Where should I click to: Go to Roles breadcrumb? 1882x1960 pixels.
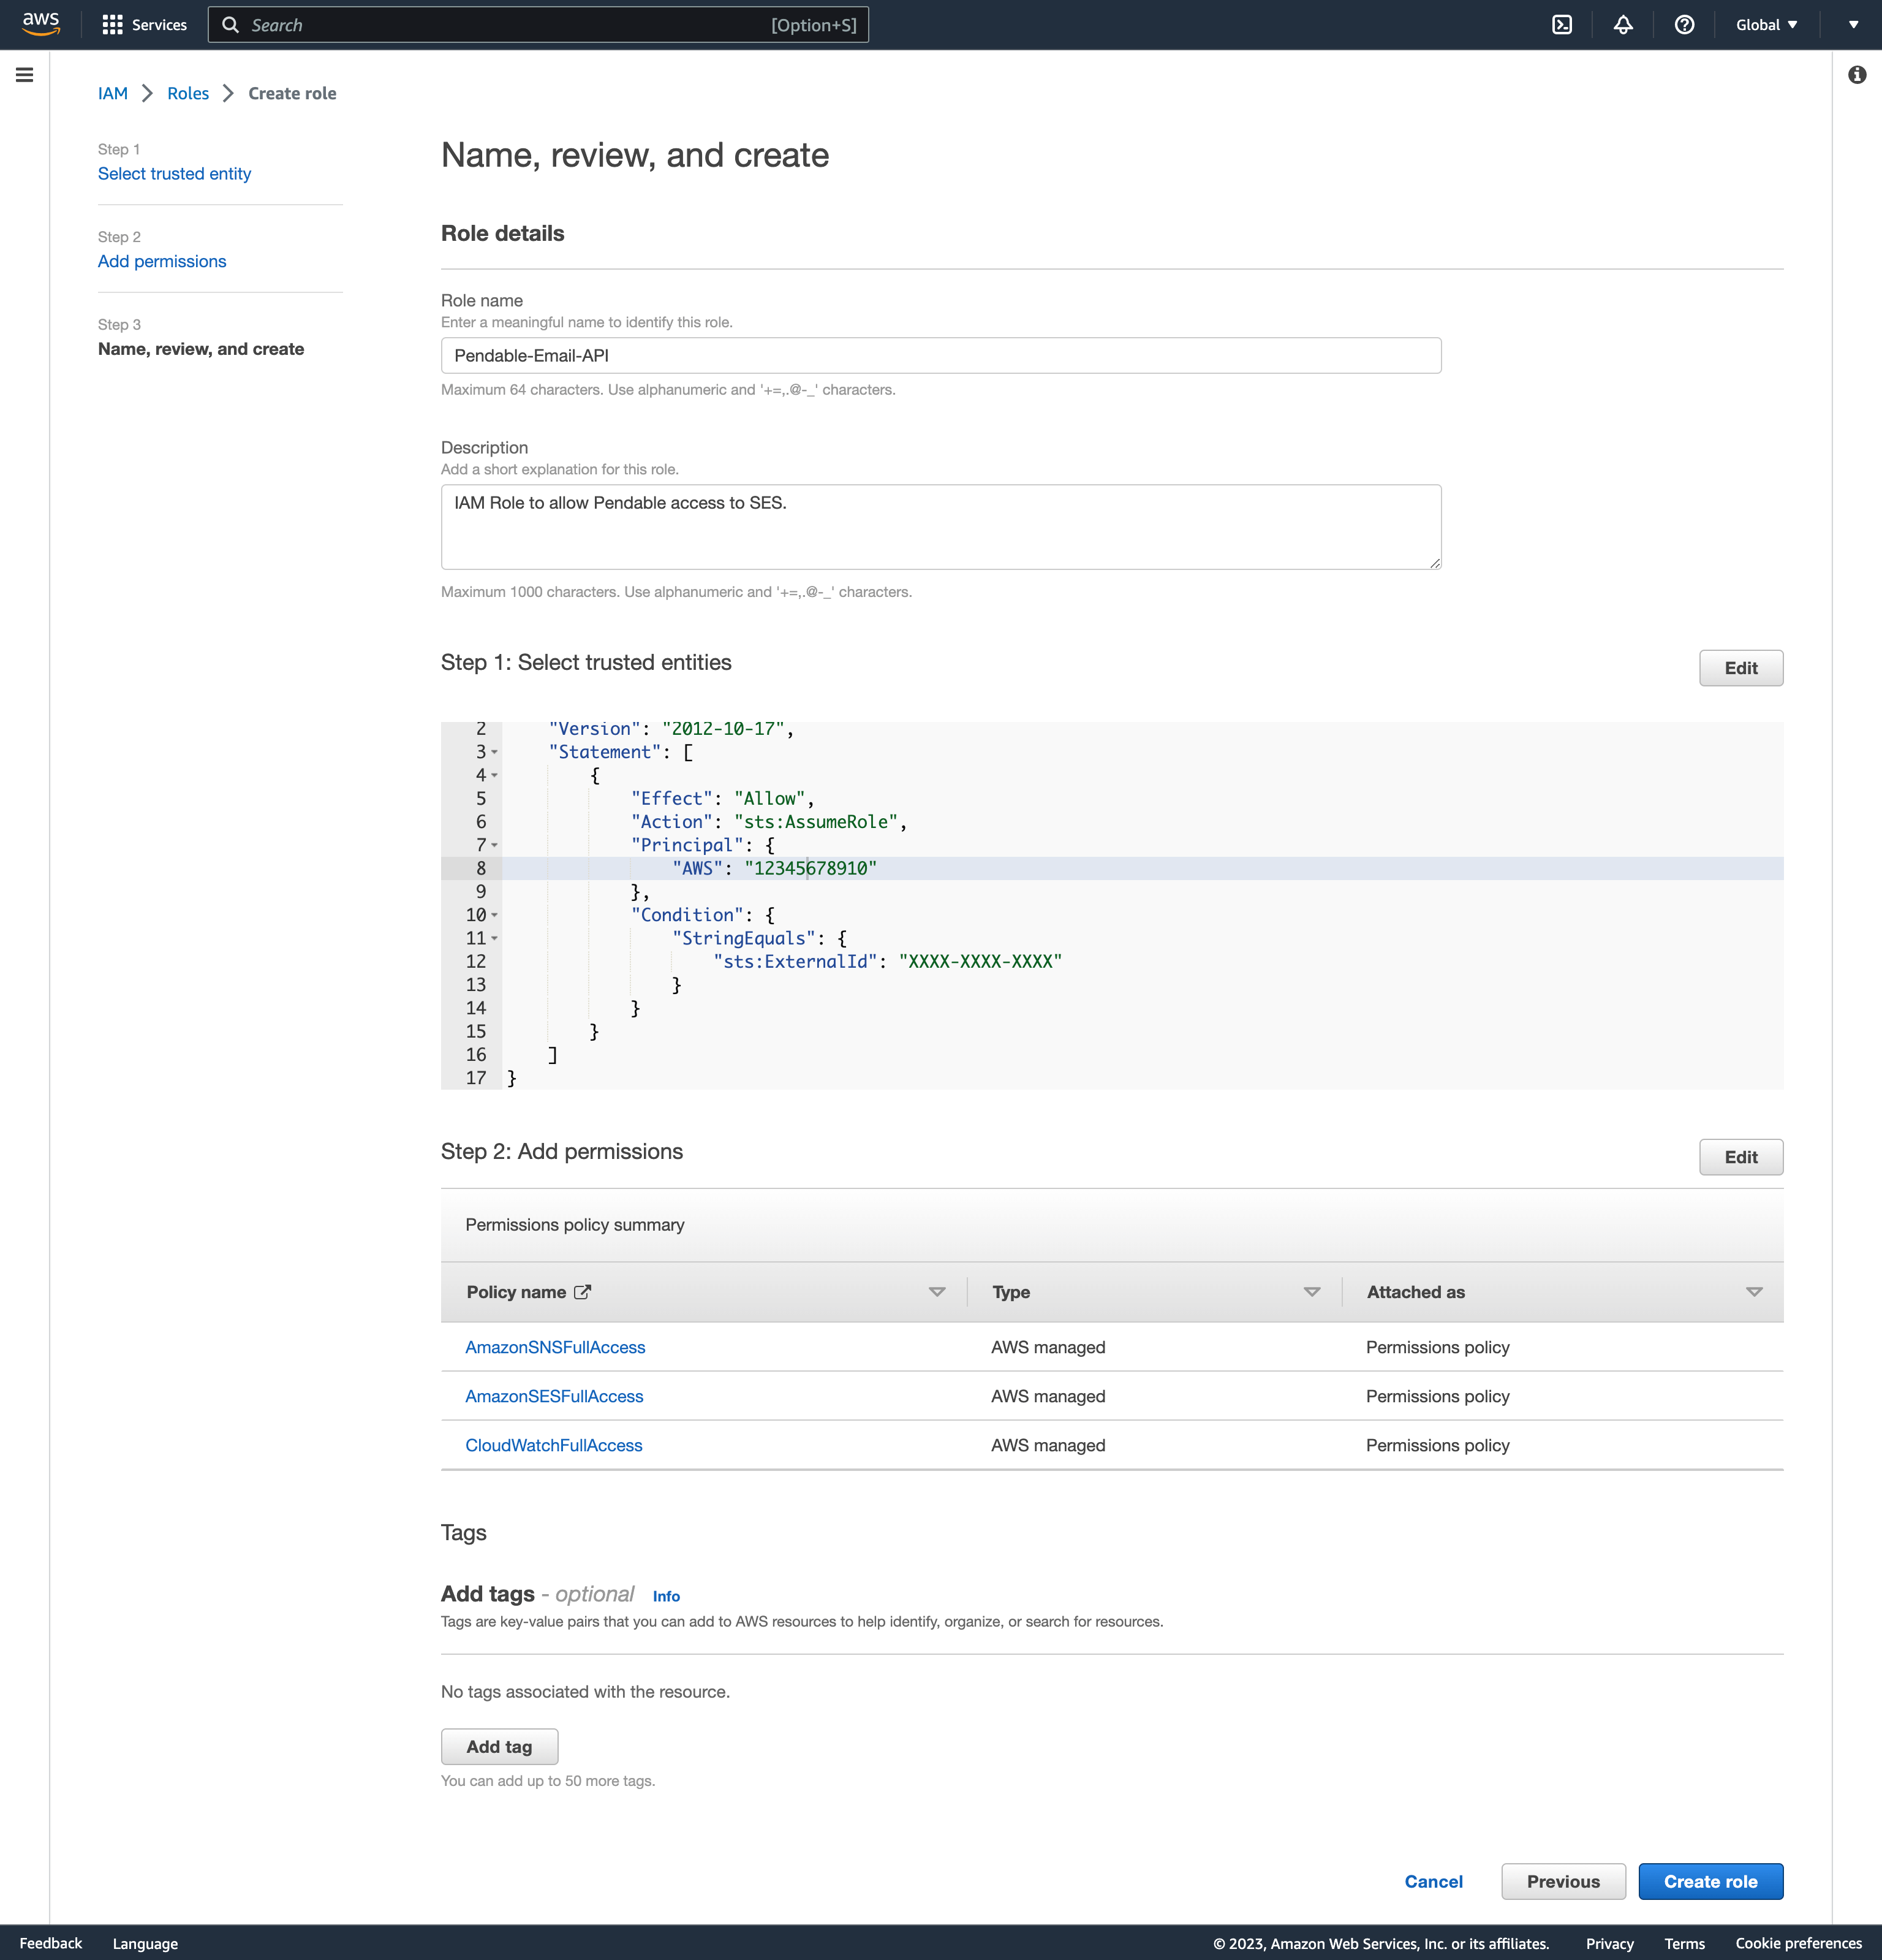coord(188,93)
